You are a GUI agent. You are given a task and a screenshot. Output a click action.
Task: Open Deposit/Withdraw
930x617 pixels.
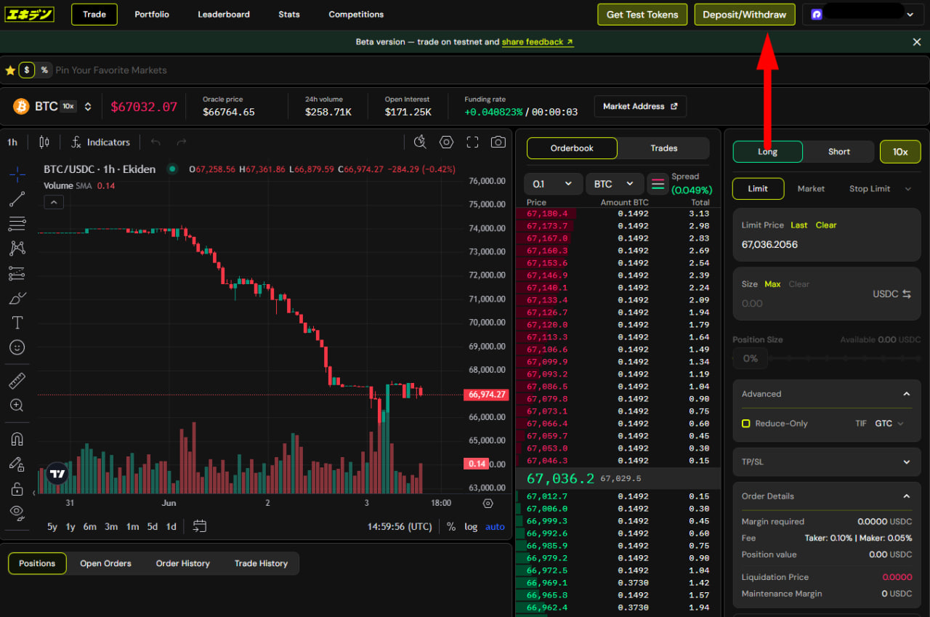click(745, 15)
